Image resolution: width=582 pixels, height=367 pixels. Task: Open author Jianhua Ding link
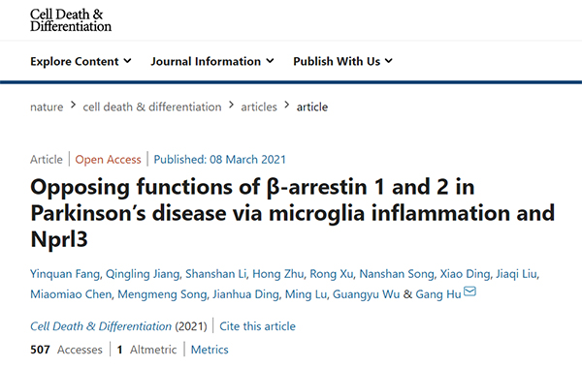point(245,294)
